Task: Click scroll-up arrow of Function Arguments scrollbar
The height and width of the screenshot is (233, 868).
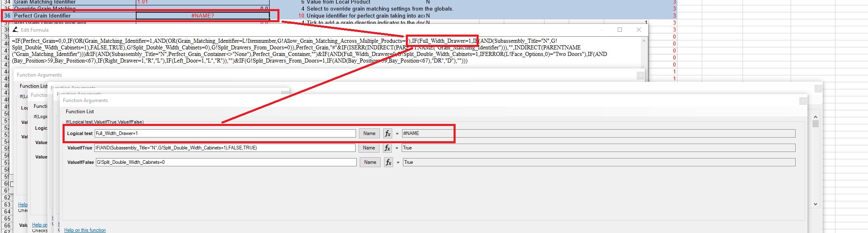Action: point(815,117)
